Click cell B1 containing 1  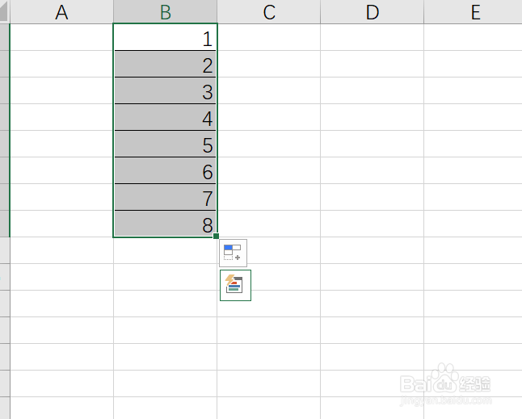click(165, 38)
